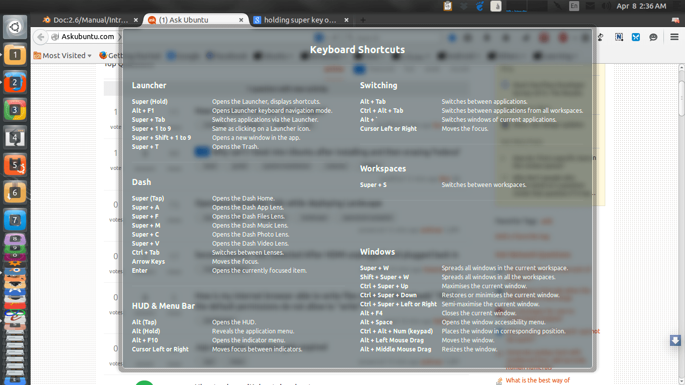Select the Firefox launcher icon numbered 2

tap(15, 82)
